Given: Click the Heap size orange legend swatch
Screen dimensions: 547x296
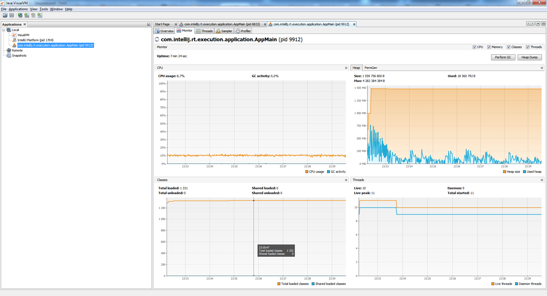Looking at the screenshot, I should (505, 172).
